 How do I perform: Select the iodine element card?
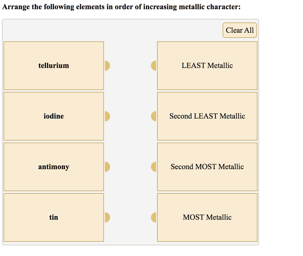click(x=54, y=116)
